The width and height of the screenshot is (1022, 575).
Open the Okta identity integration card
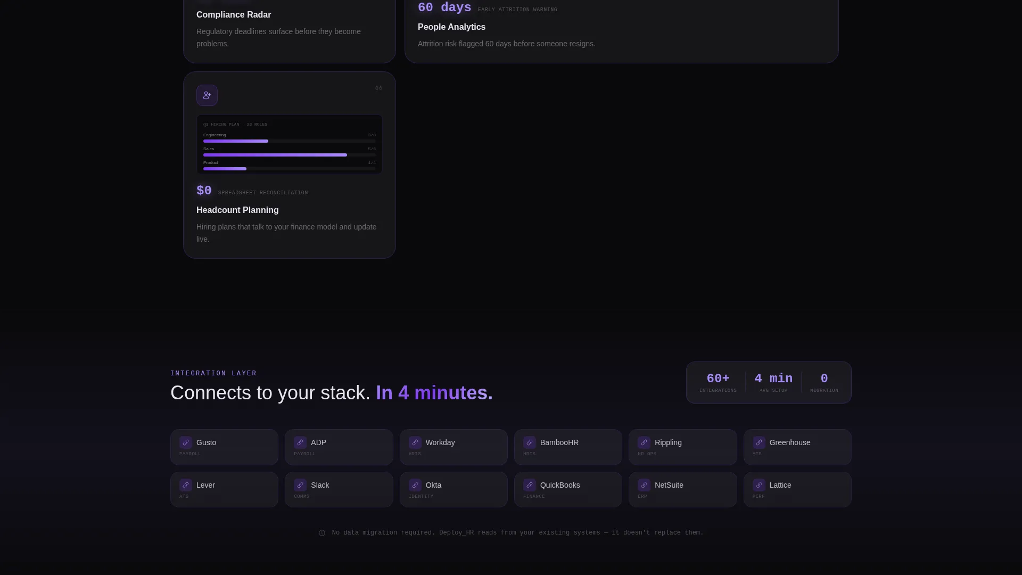click(454, 489)
